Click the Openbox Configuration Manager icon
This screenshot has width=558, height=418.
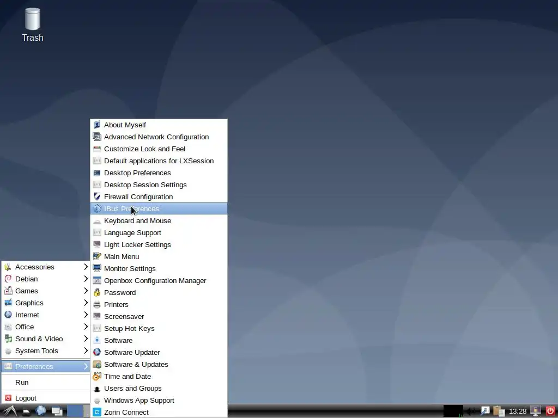(x=97, y=281)
